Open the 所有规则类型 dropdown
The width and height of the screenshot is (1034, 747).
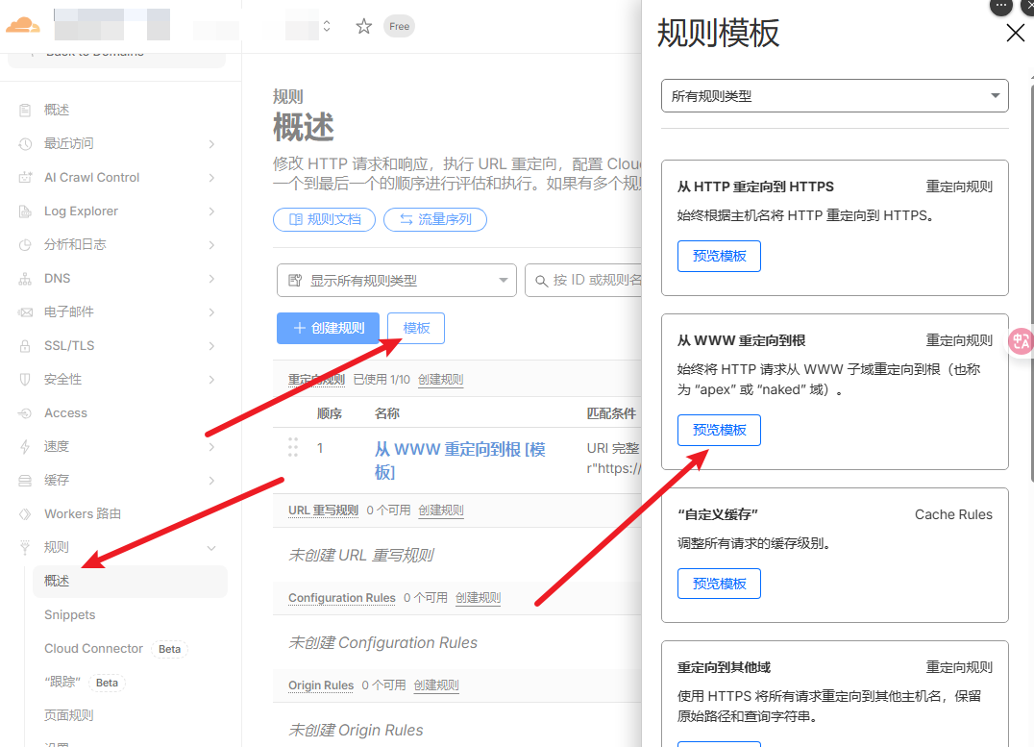[834, 96]
